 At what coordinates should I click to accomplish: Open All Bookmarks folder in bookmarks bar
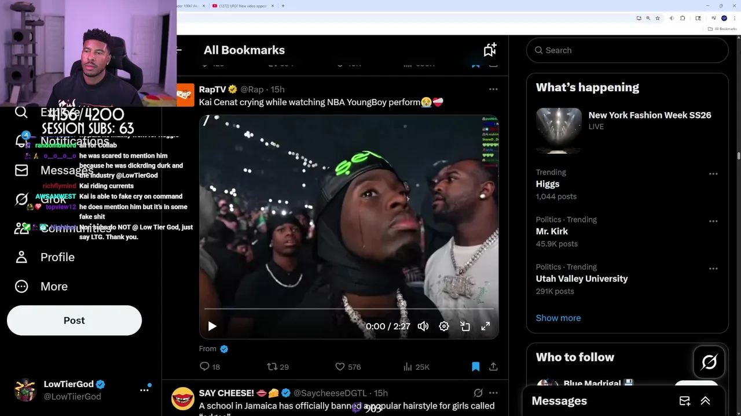[x=722, y=29]
